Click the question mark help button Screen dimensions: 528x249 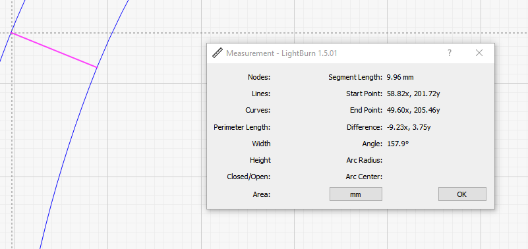coord(449,53)
